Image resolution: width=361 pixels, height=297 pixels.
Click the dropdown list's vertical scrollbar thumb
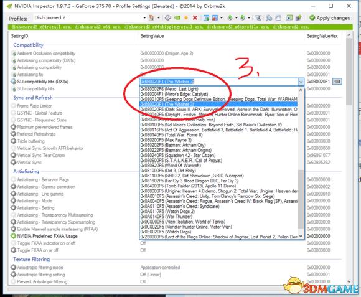[301, 199]
